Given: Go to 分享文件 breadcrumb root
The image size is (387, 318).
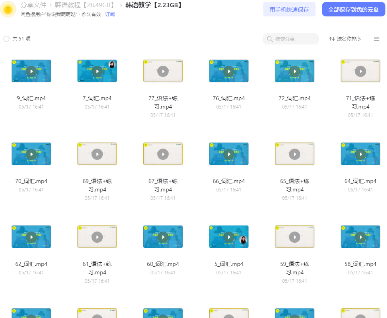Looking at the screenshot, I should tap(34, 5).
